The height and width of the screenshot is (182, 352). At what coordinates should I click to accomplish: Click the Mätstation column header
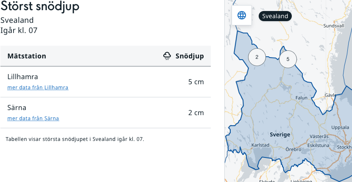point(27,56)
